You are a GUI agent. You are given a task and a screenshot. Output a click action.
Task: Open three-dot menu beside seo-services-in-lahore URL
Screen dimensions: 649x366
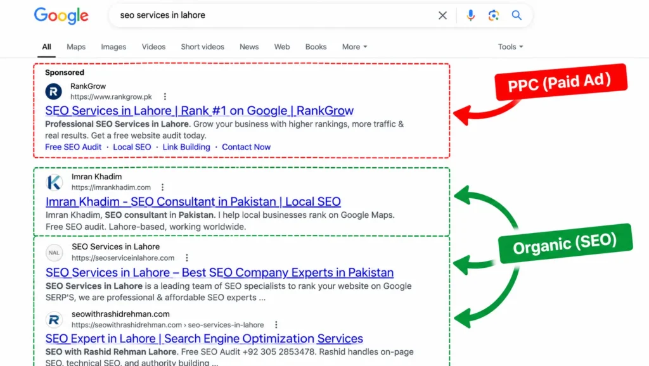[x=276, y=325]
